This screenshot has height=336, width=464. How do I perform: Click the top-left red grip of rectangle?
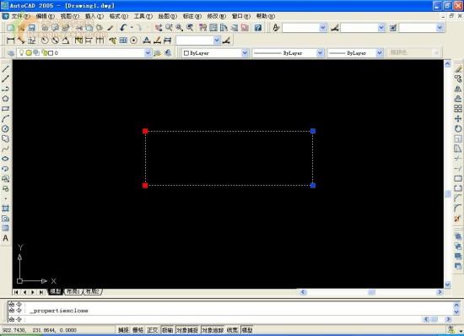tap(145, 131)
